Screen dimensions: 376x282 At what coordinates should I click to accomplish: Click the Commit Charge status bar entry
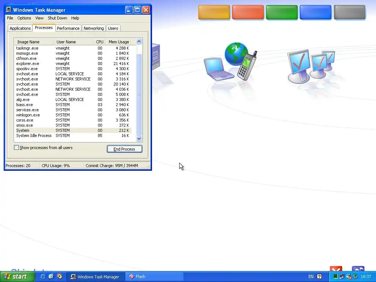point(112,166)
